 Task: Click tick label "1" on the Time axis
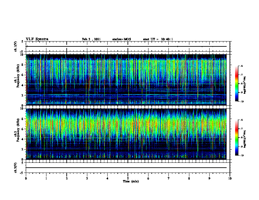point(46,178)
